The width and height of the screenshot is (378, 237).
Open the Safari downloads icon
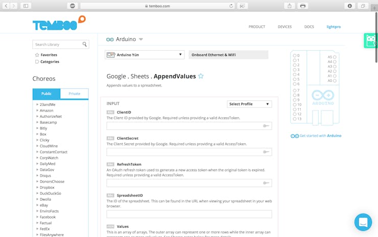point(349,6)
